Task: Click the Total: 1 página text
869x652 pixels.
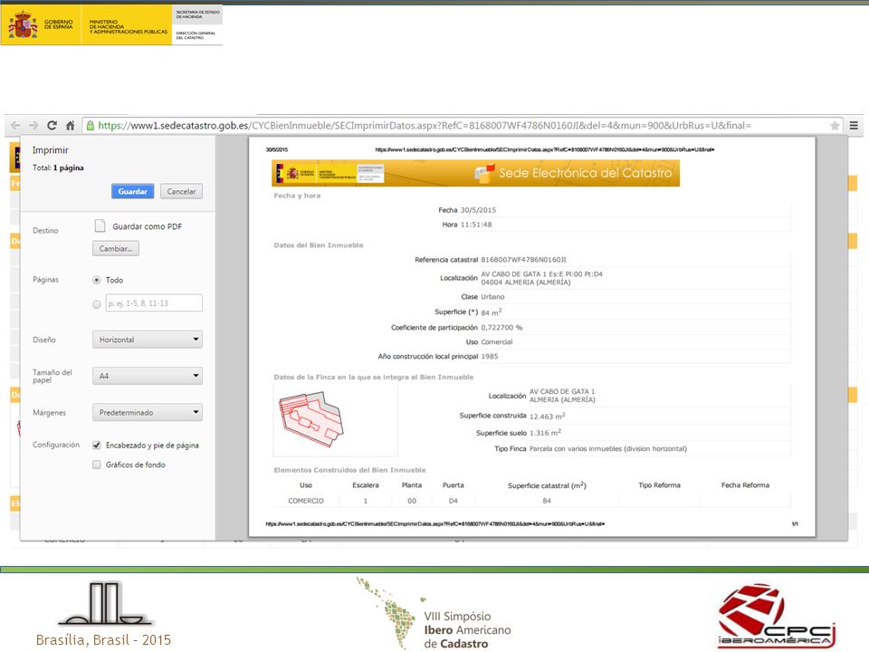Action: (58, 168)
